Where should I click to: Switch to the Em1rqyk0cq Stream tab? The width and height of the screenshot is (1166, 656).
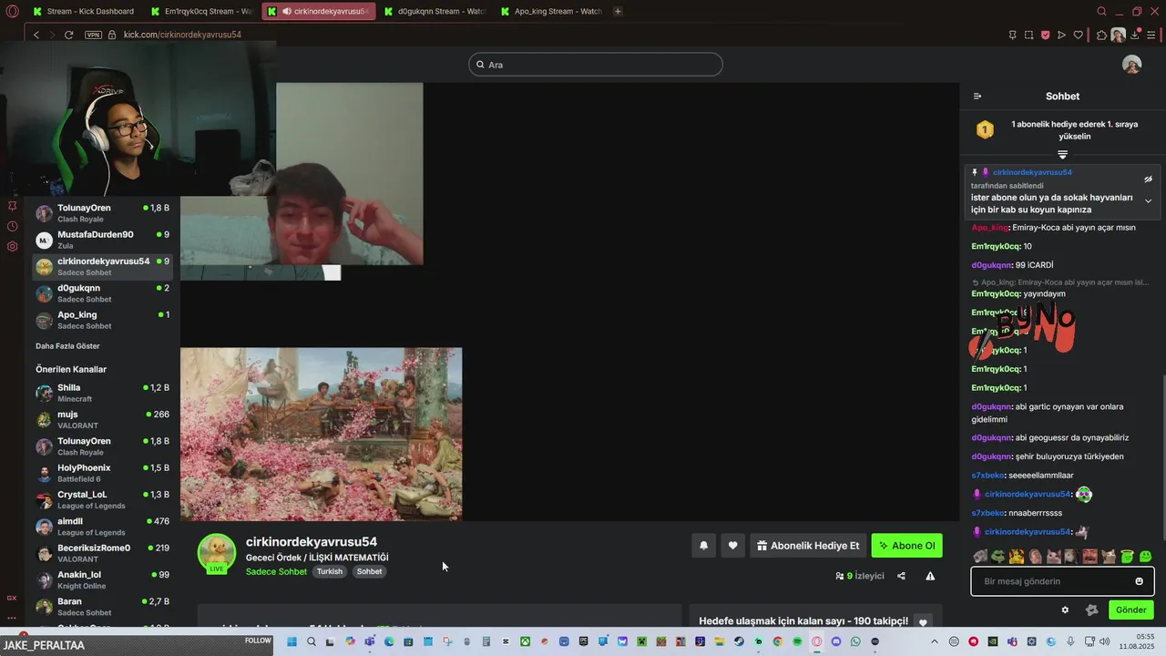tap(202, 11)
